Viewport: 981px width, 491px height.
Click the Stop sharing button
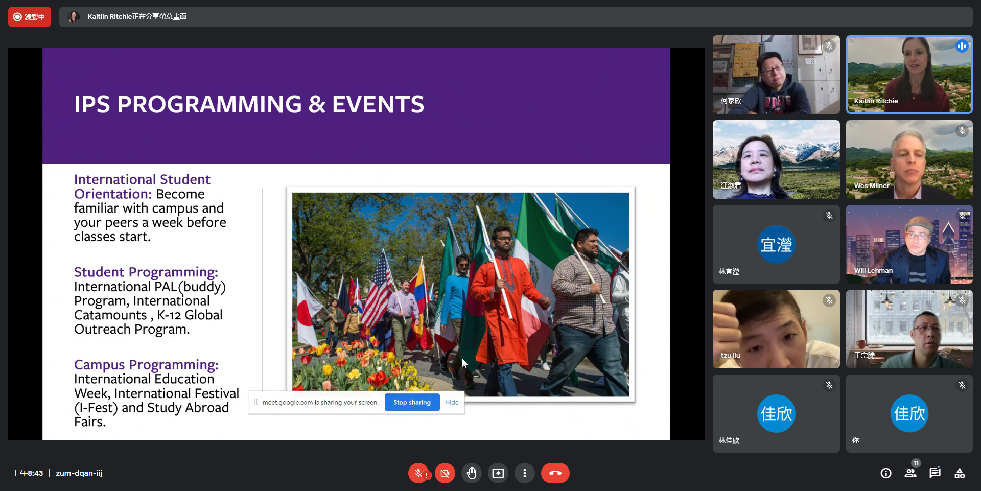click(x=412, y=402)
